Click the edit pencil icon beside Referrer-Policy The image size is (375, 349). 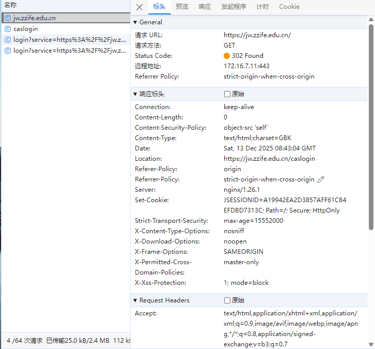click(321, 179)
